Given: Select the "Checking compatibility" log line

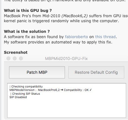Looking at the screenshot, I should point(27,87).
